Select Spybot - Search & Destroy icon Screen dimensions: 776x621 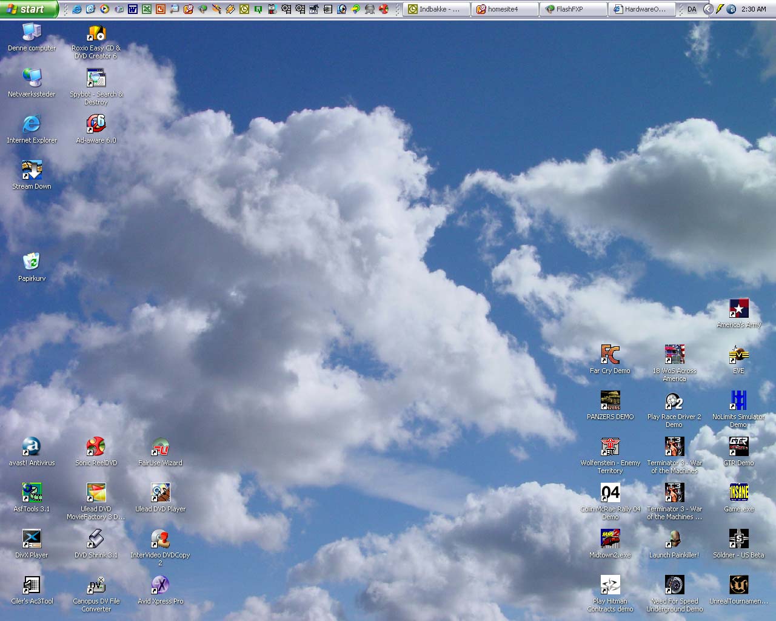[96, 87]
